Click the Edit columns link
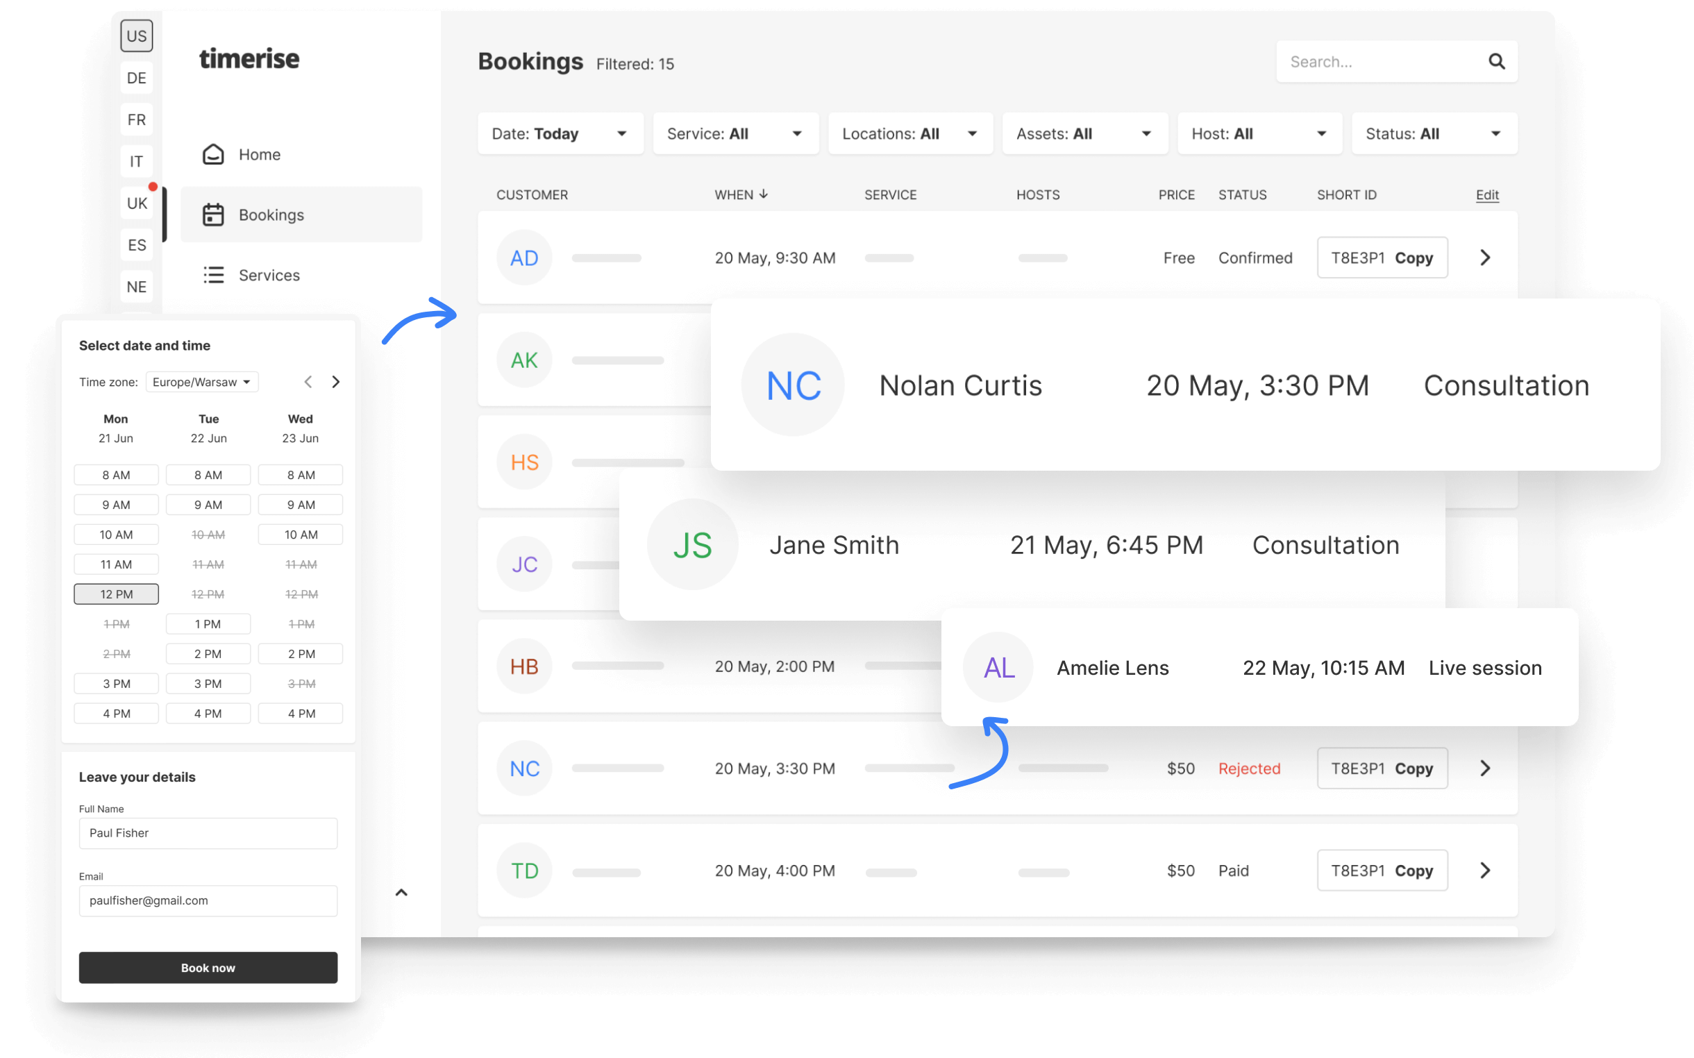 (1486, 194)
